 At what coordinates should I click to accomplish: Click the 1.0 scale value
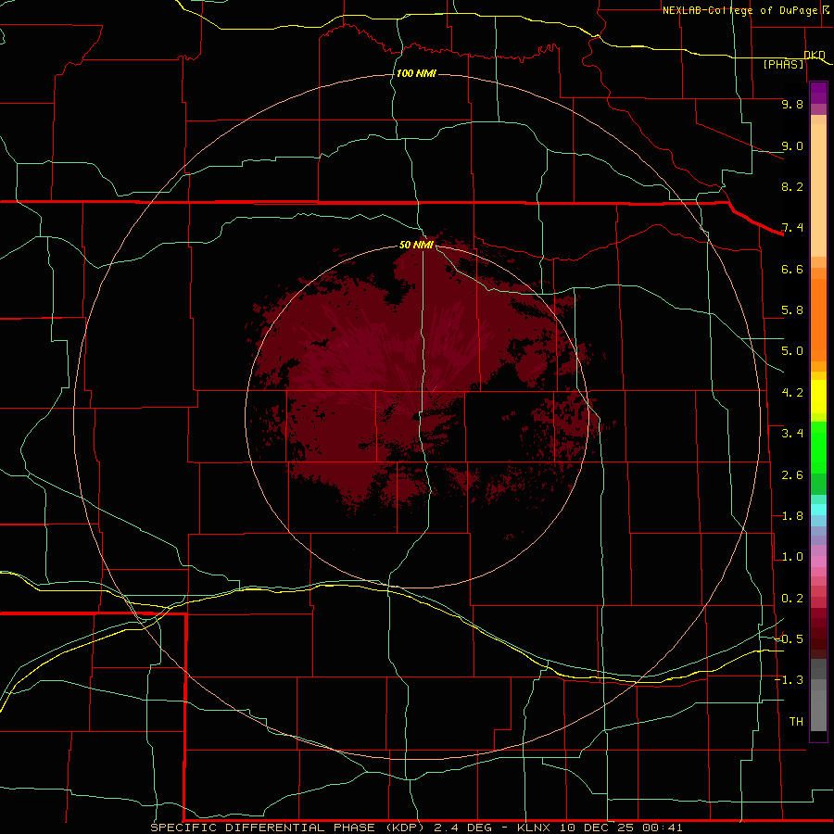click(x=792, y=557)
